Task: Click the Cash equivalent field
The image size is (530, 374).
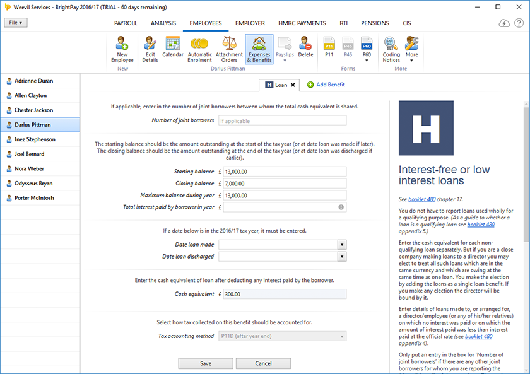Action: 285,295
